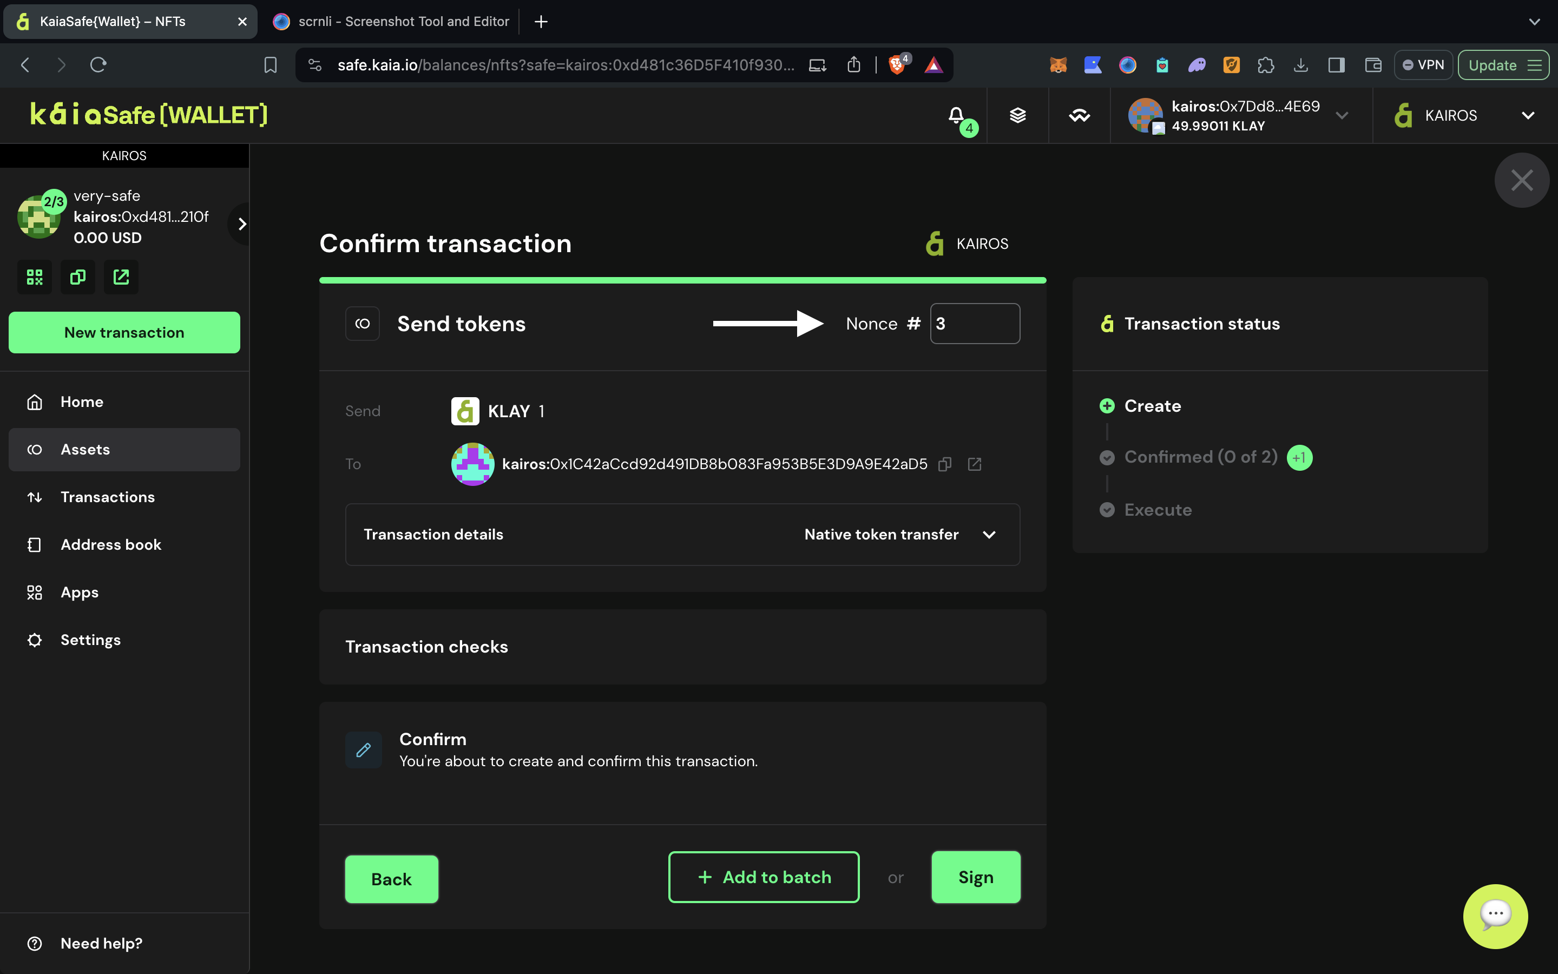The height and width of the screenshot is (974, 1558).
Task: Expand the safe list sidebar chevron
Action: (242, 223)
